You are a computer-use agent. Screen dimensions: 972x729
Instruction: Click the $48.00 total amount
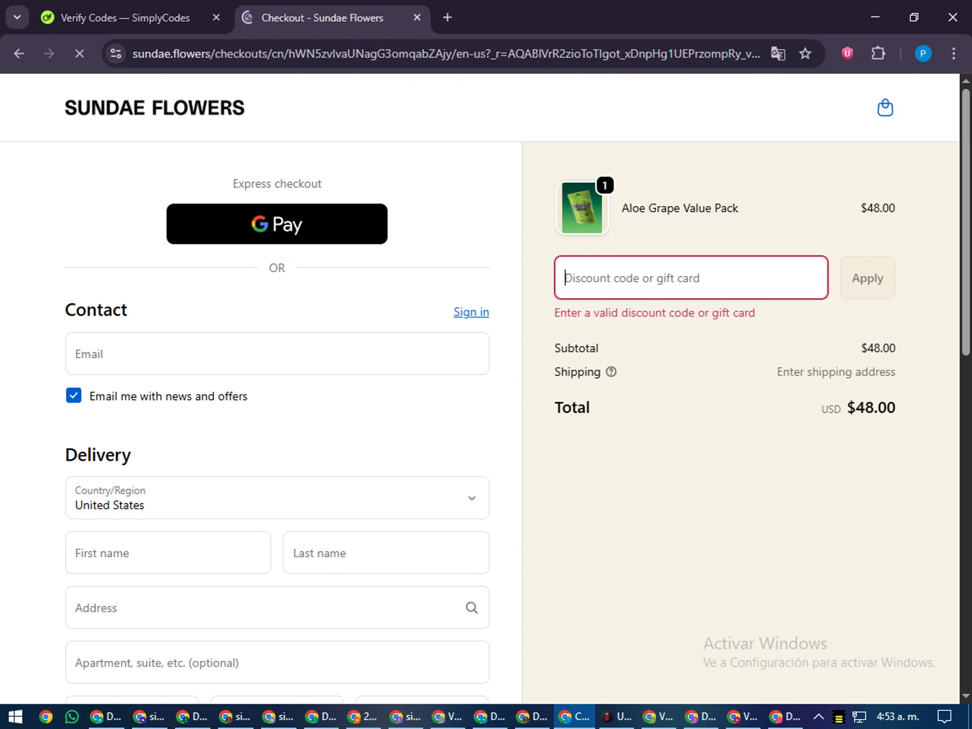(x=871, y=408)
